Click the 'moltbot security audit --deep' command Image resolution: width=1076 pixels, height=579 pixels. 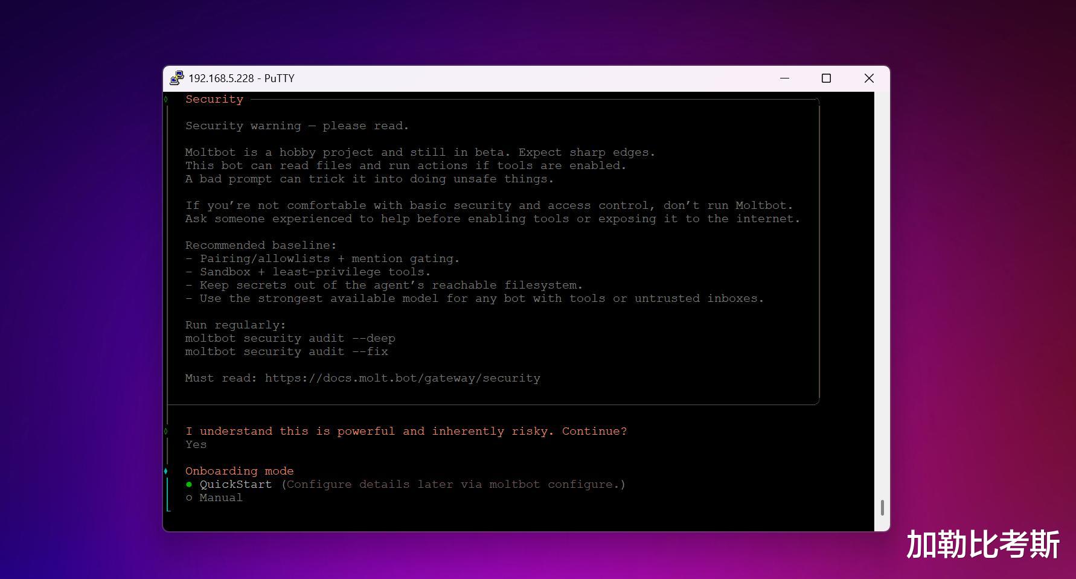290,338
